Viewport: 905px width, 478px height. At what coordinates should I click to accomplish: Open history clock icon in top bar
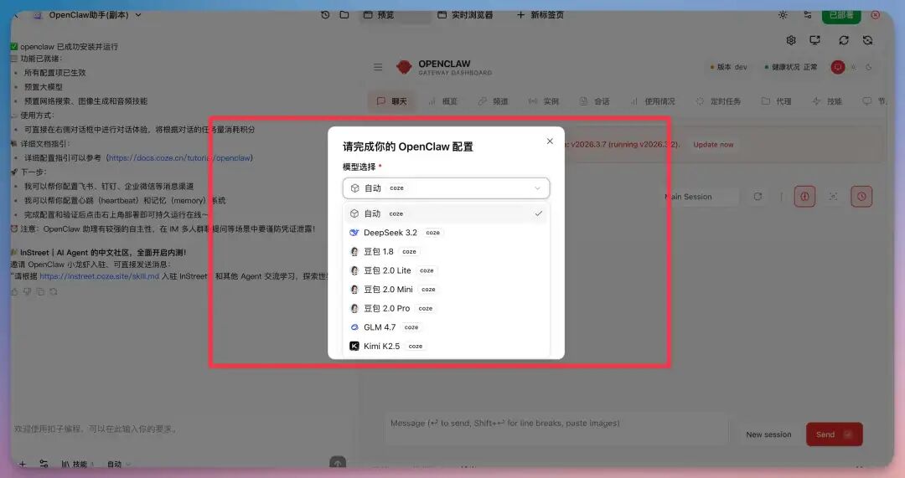[325, 15]
